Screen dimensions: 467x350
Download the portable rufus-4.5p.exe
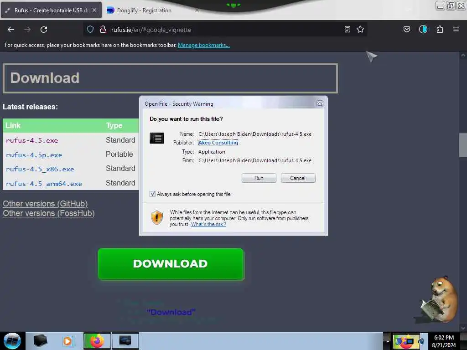pos(34,155)
